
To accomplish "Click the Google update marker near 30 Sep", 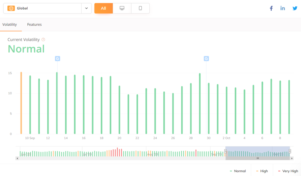I will pos(206,59).
